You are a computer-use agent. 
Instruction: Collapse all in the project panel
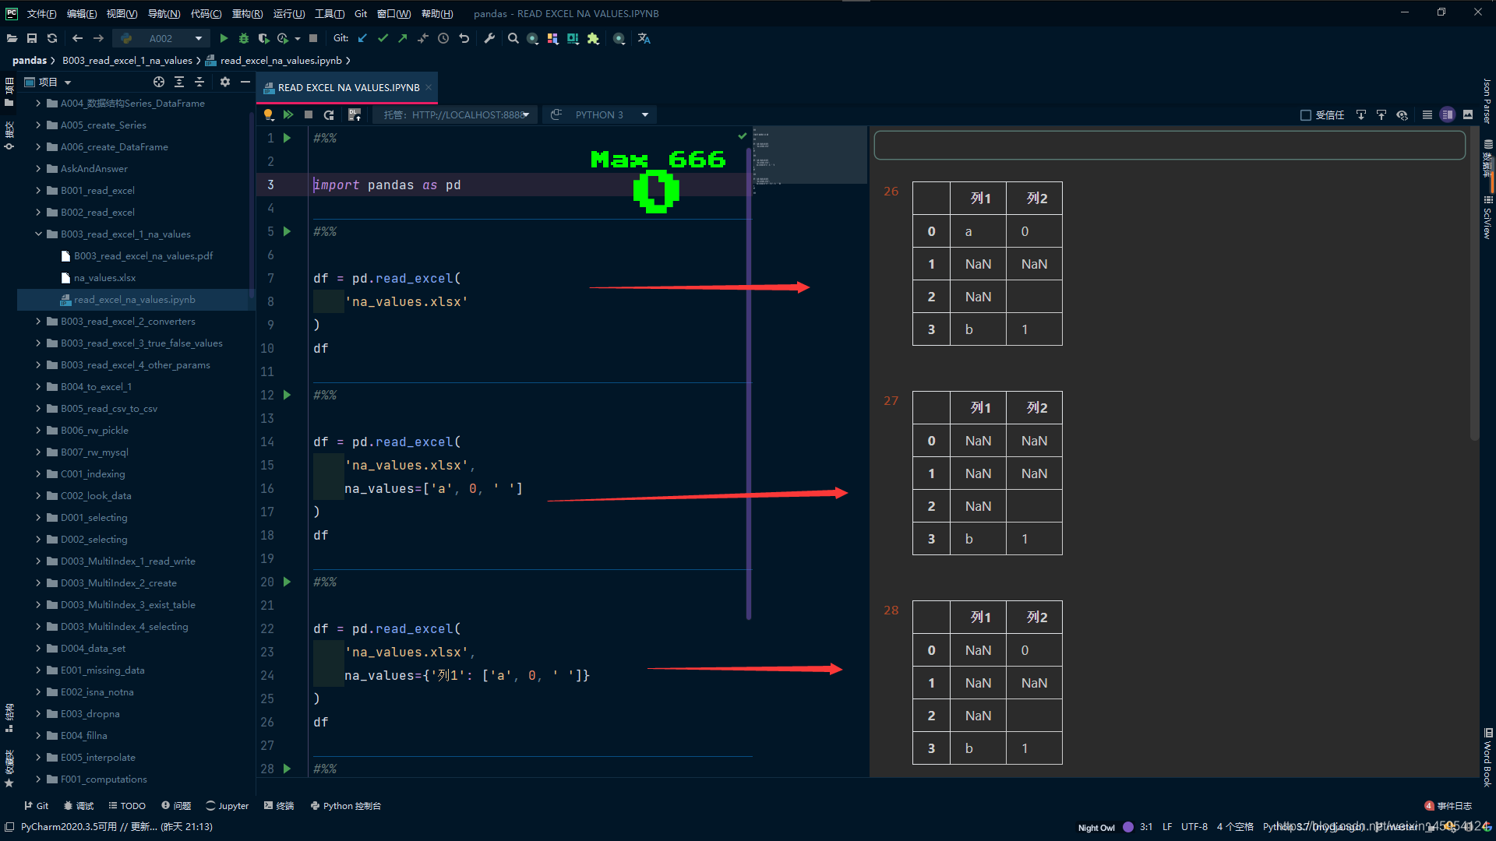[199, 82]
